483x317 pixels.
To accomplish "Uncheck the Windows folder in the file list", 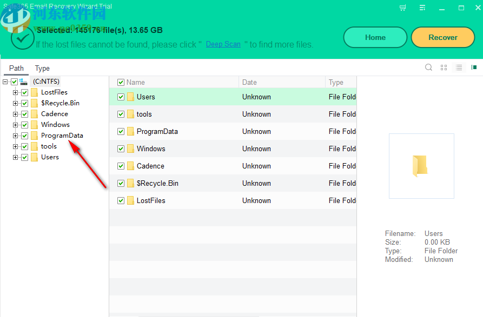I will point(120,149).
